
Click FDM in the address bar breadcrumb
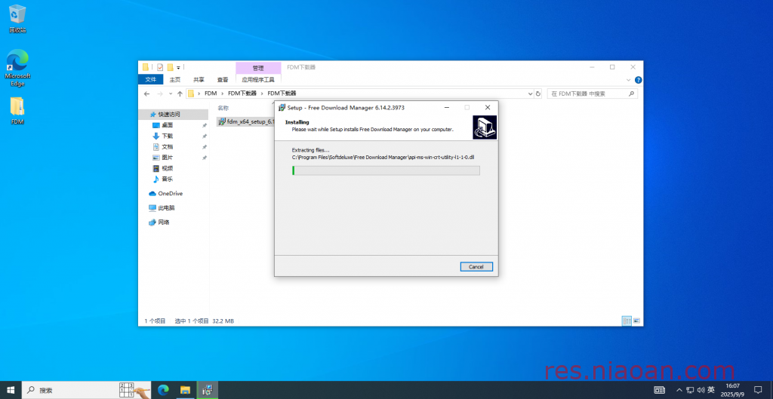(x=211, y=93)
